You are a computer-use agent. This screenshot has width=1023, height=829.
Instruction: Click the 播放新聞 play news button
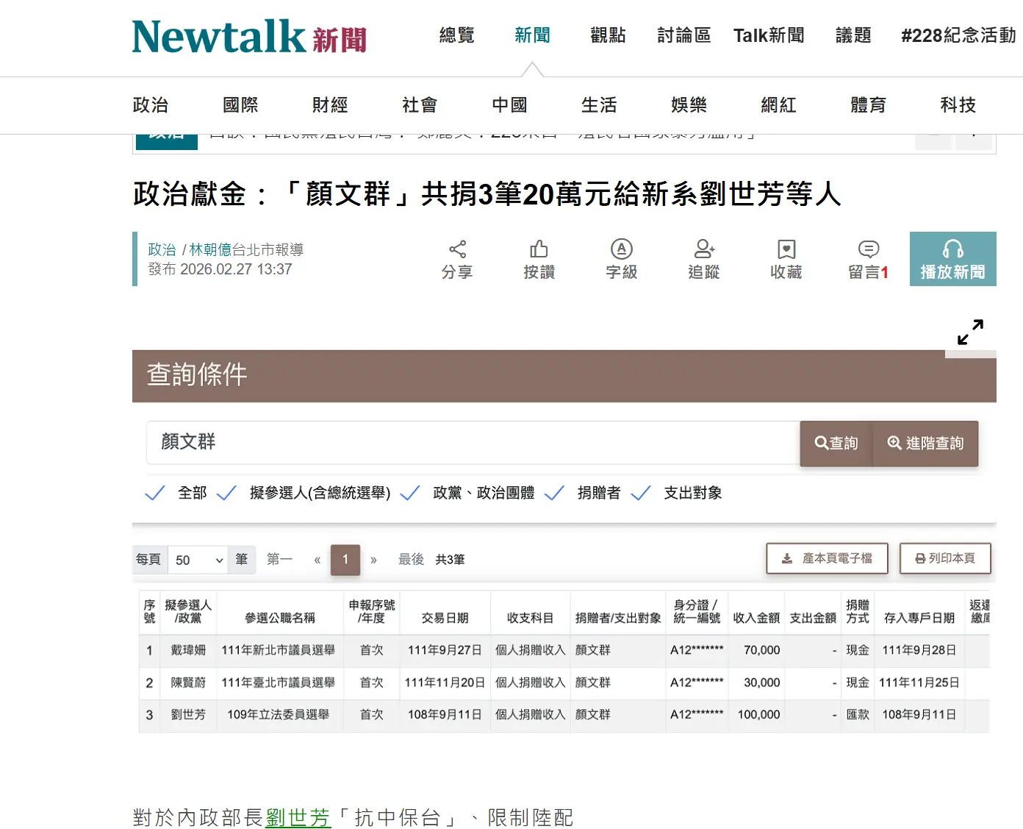point(952,259)
